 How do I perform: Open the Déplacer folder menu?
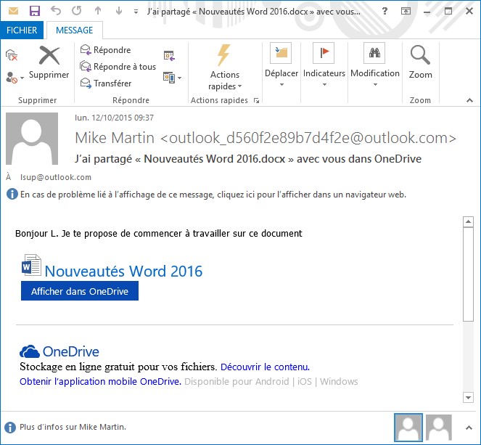coord(281,65)
